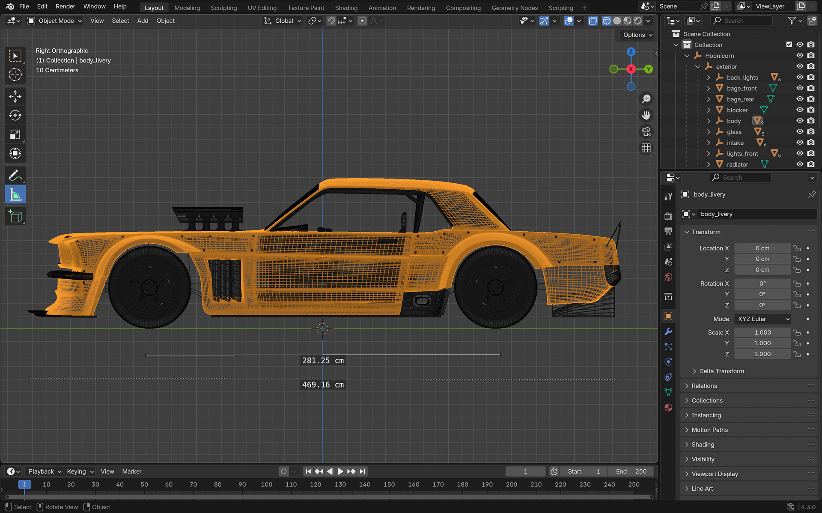Switch to the Shading workspace tab
Viewport: 822px width, 513px height.
tap(346, 8)
